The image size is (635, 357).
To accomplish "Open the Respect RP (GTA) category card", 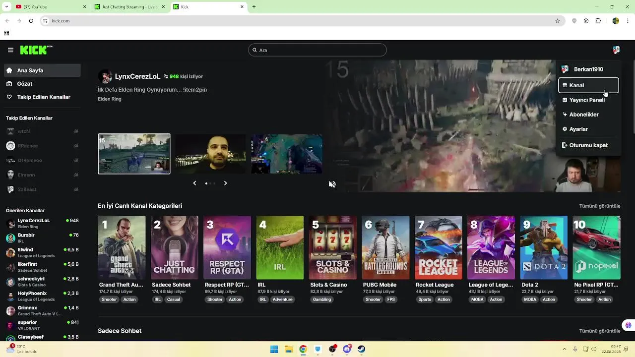I will (227, 247).
